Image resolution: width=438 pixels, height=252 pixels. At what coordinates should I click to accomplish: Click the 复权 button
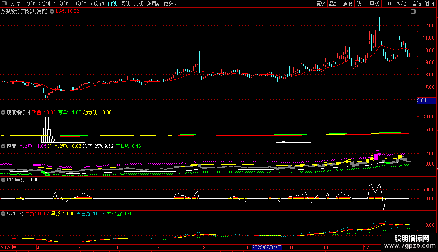(321, 4)
